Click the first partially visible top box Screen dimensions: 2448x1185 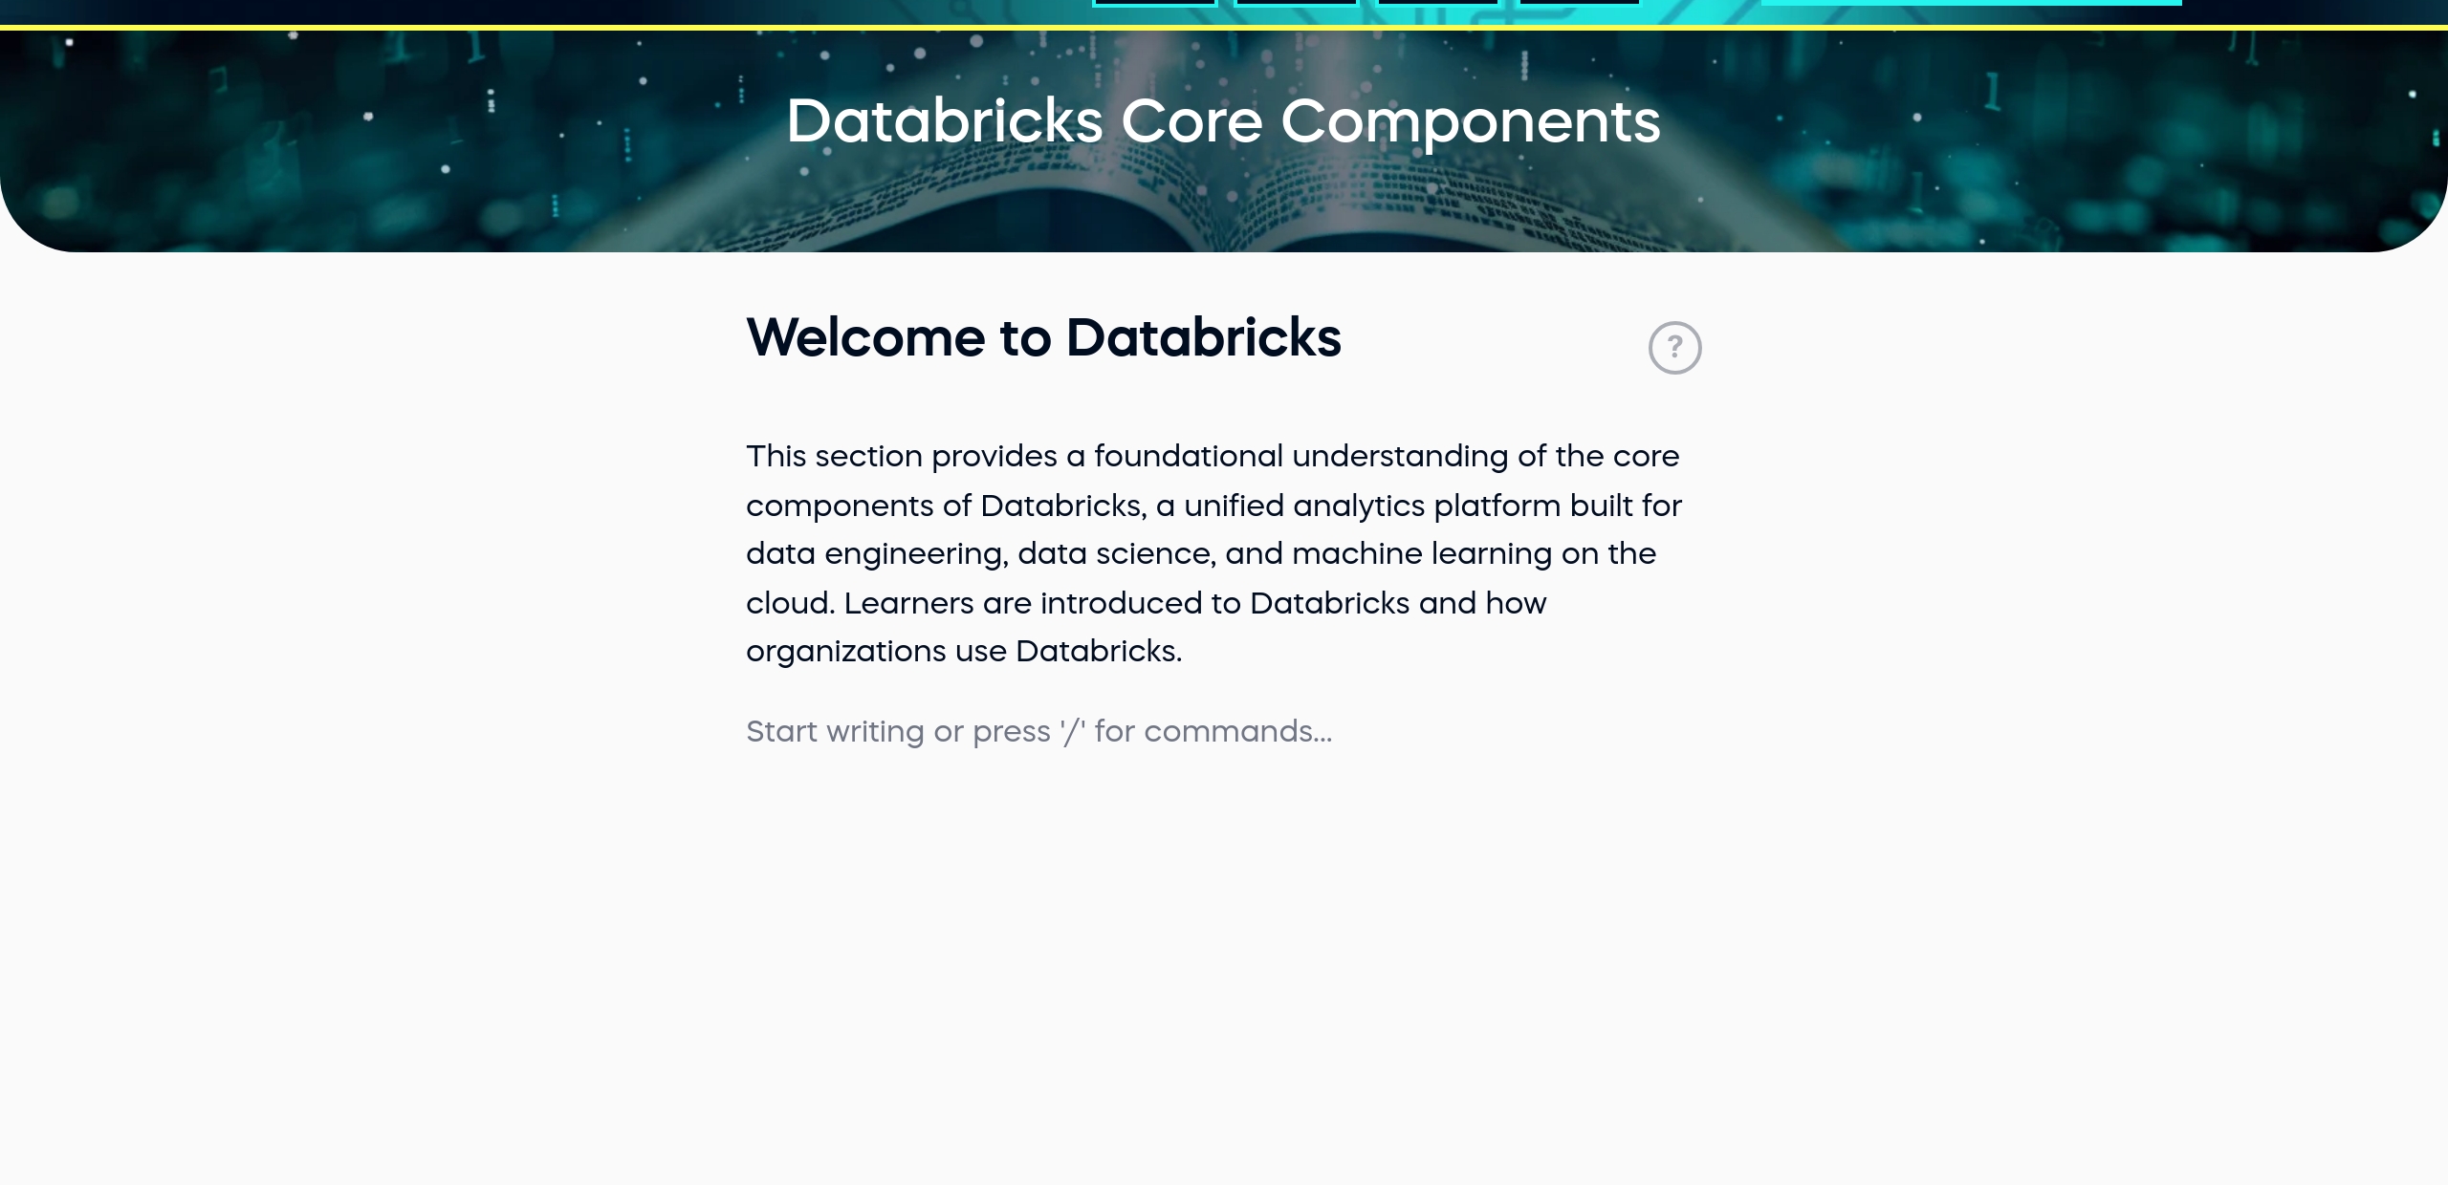pyautogui.click(x=1154, y=3)
